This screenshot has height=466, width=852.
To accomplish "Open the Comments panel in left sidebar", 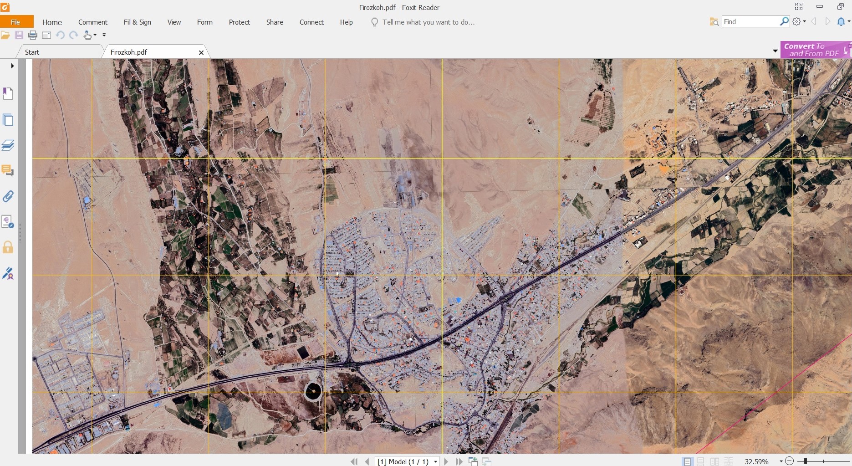I will (8, 171).
